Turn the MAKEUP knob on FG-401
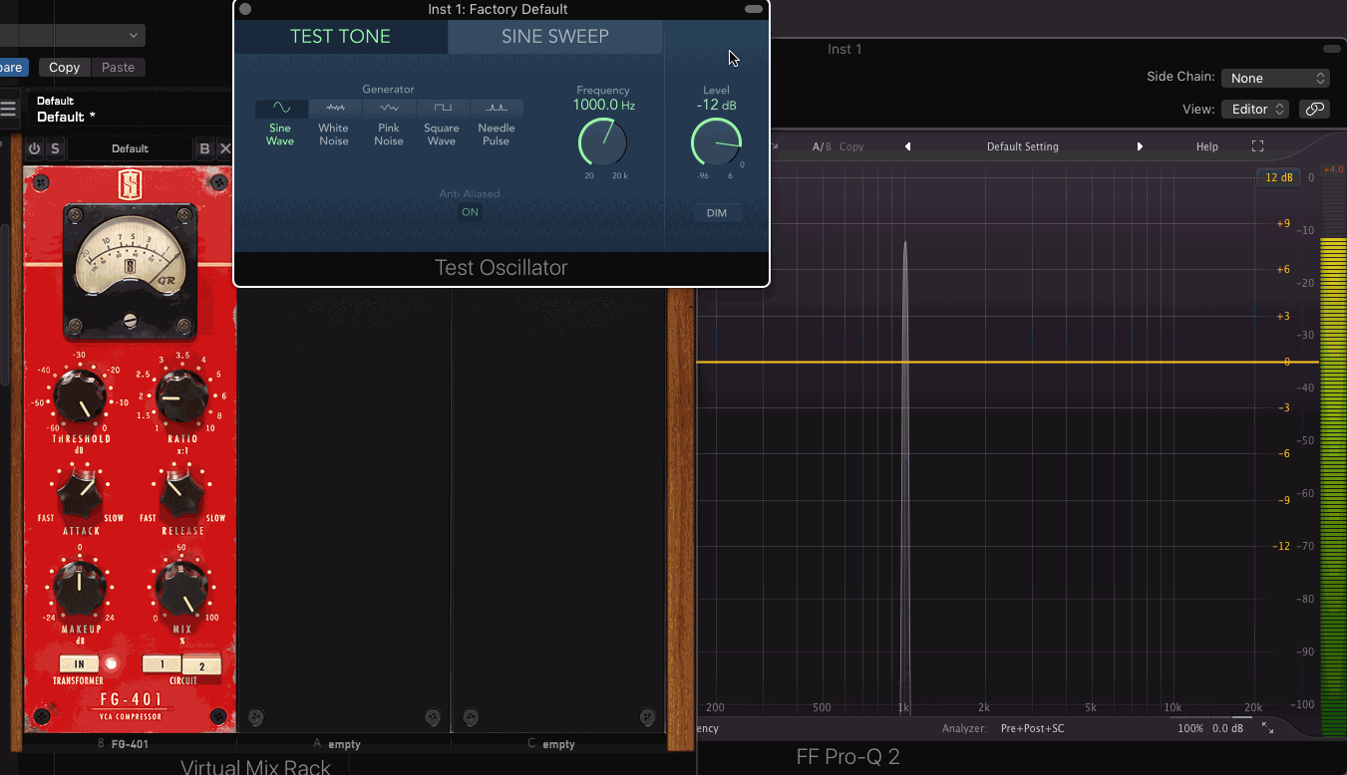The height and width of the screenshot is (775, 1347). [x=80, y=588]
